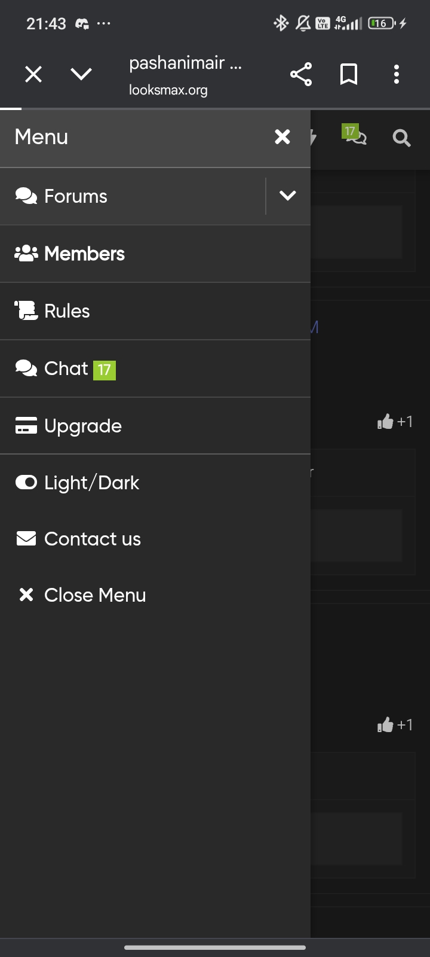The height and width of the screenshot is (957, 430).
Task: Like the post with the upper thumbs-up icon
Action: [386, 422]
